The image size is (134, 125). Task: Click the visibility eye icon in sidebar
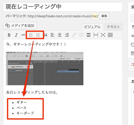(x=132, y=36)
